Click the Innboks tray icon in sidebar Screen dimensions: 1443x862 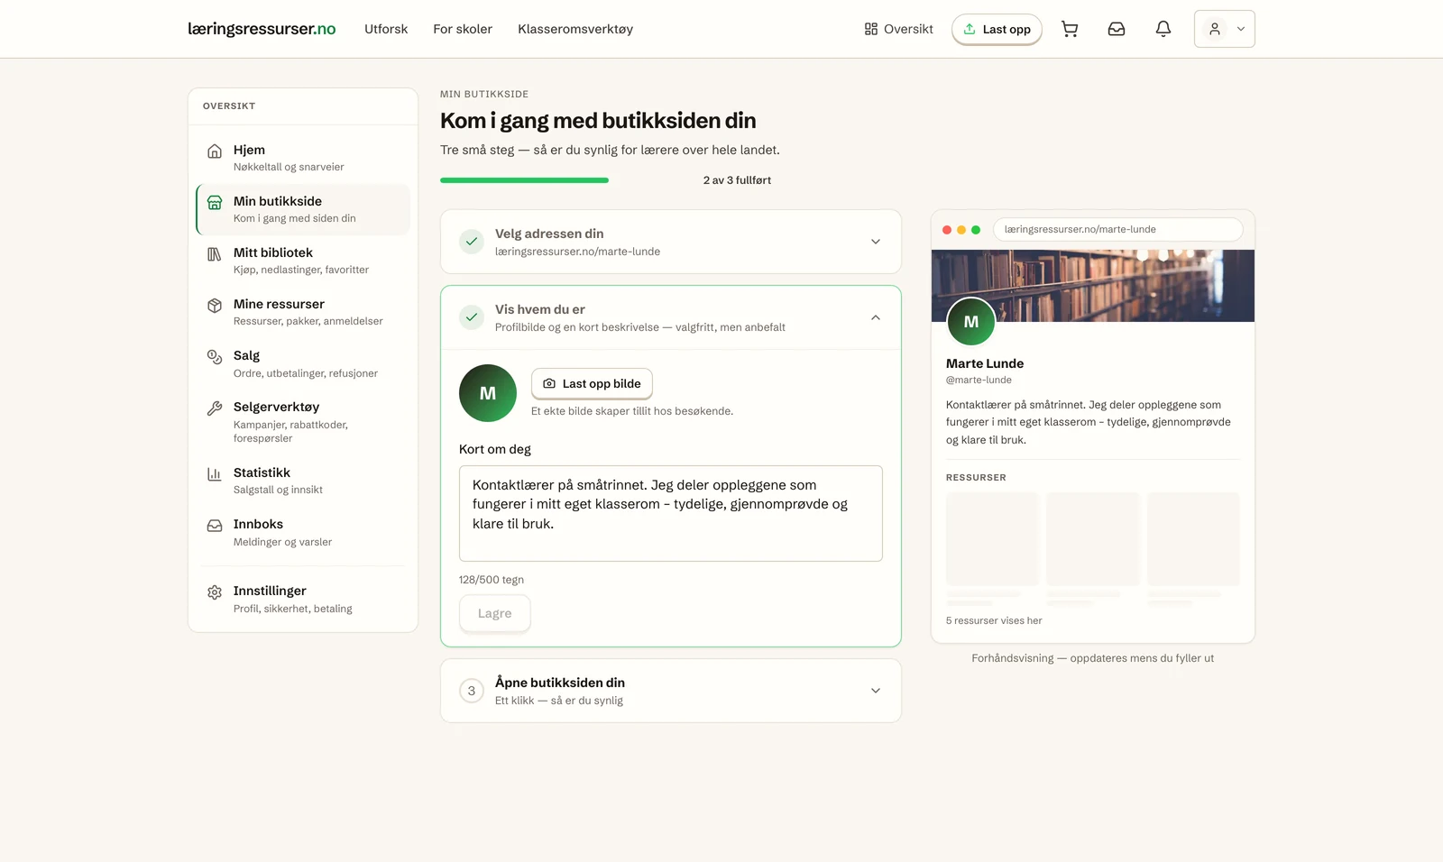[215, 525]
